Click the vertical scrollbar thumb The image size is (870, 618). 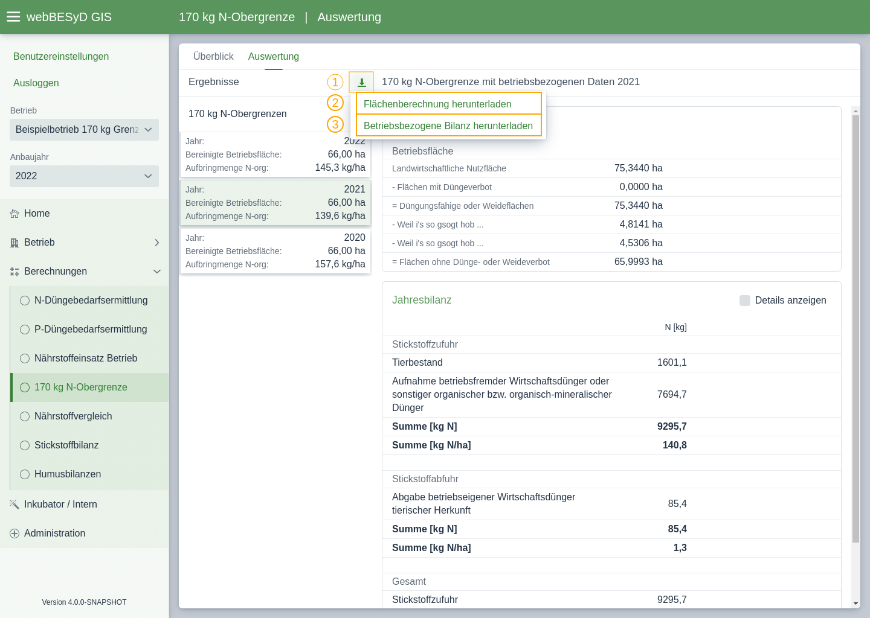(x=855, y=329)
